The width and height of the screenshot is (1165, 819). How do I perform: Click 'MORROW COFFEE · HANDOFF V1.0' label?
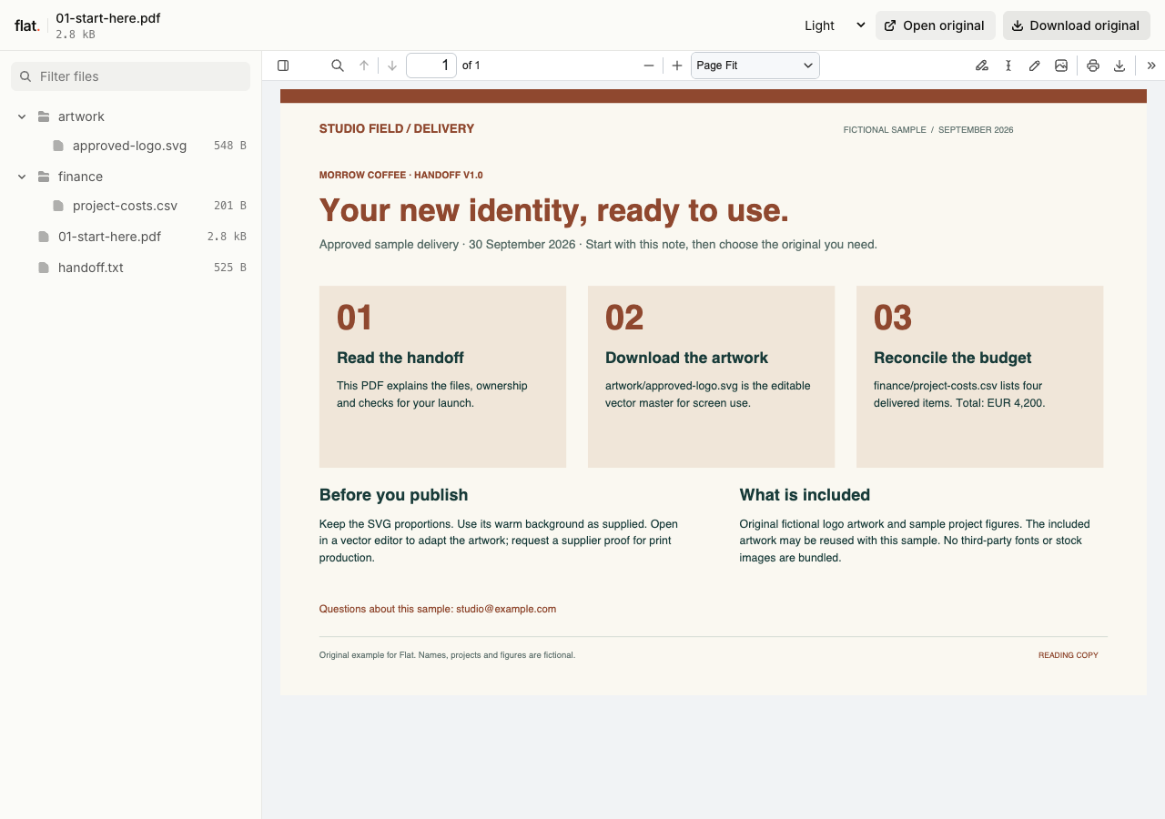tap(401, 175)
